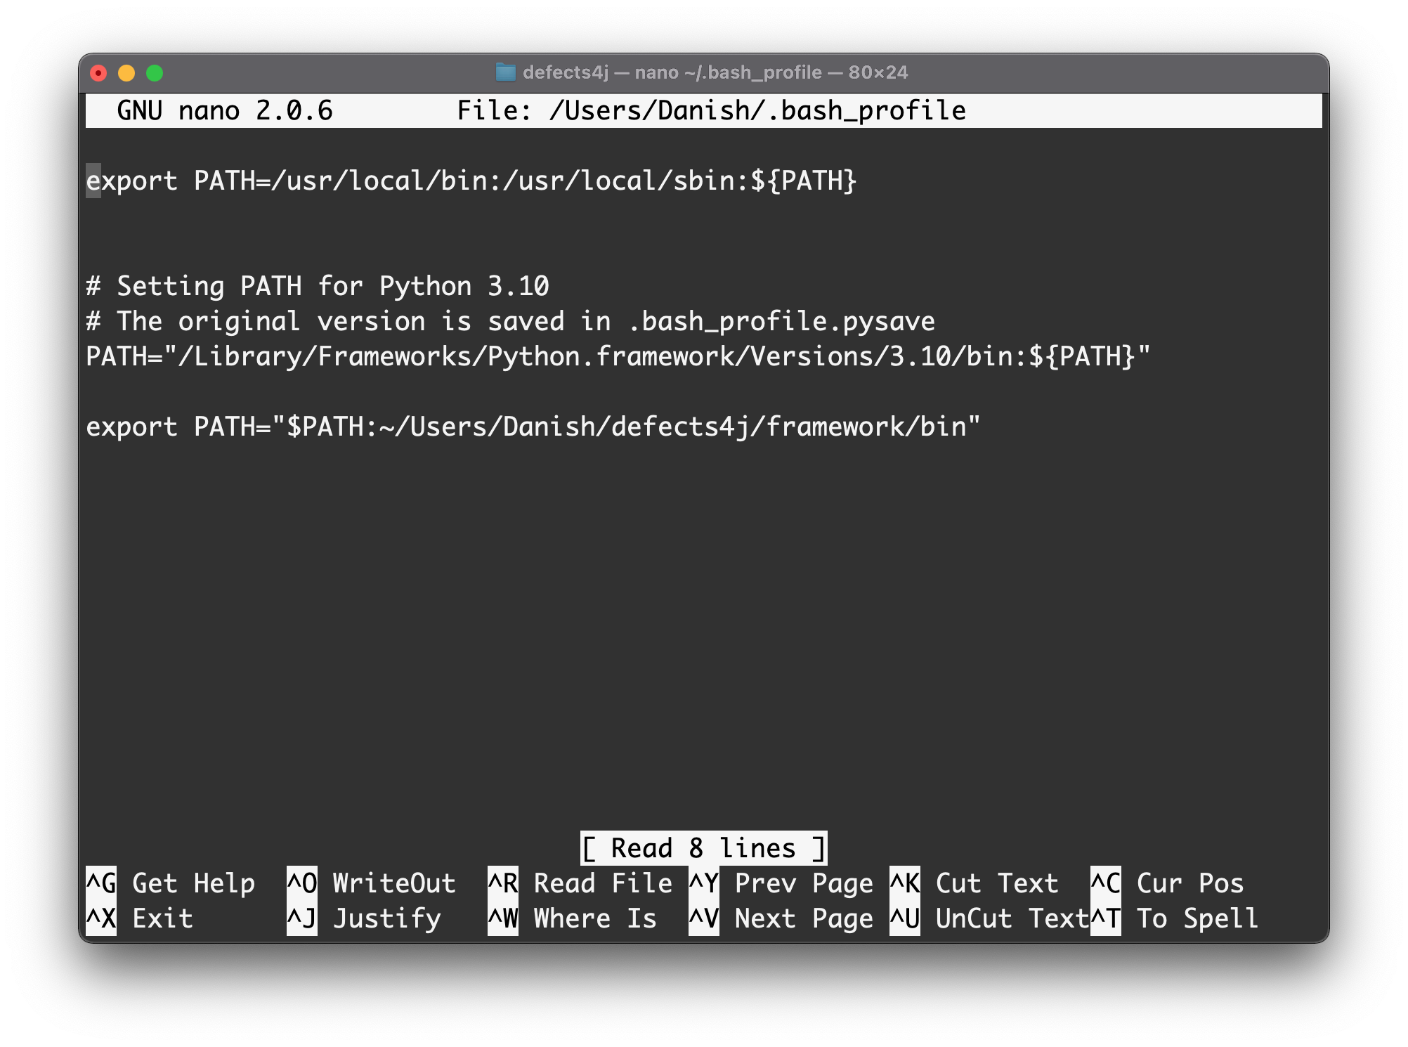Click the Python 3.10 PATH comment line
Viewport: 1408px width, 1047px height.
point(318,285)
